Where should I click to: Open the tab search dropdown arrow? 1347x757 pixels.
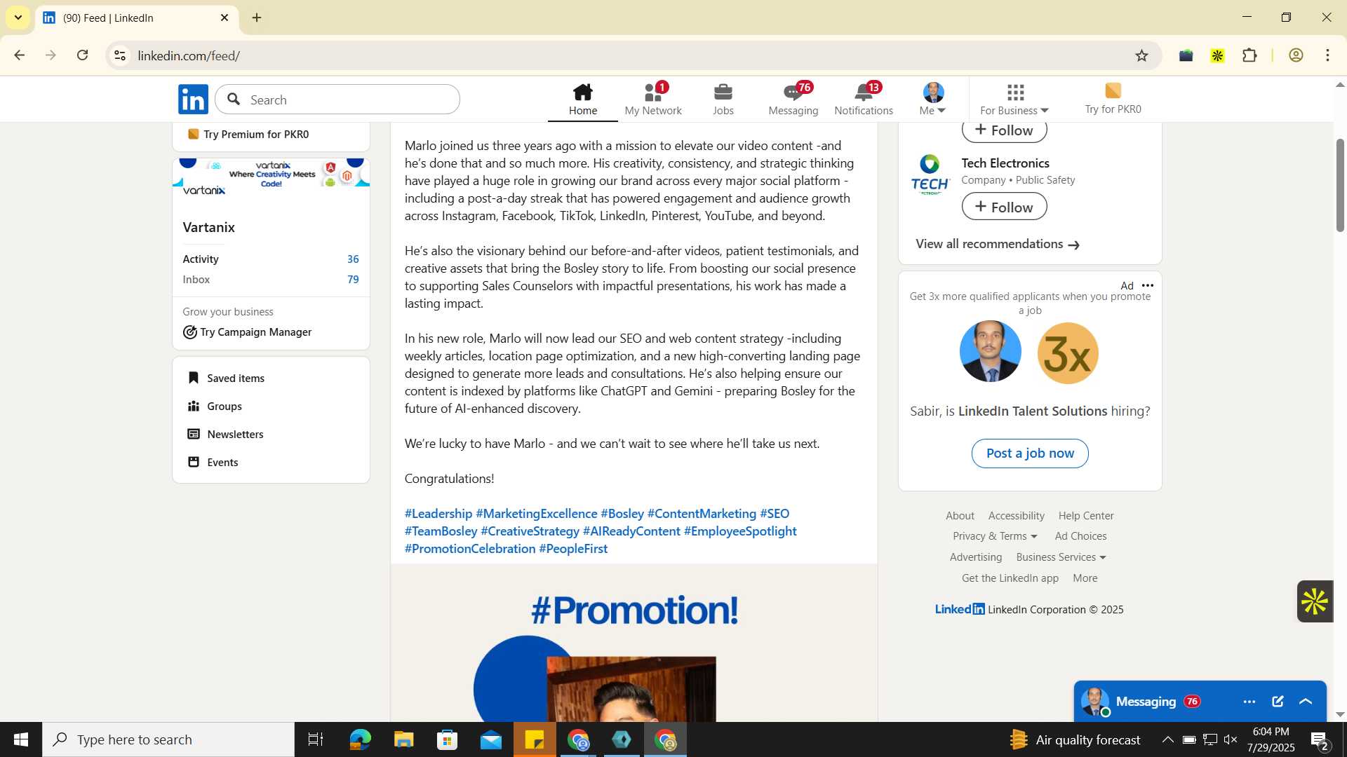point(18,18)
